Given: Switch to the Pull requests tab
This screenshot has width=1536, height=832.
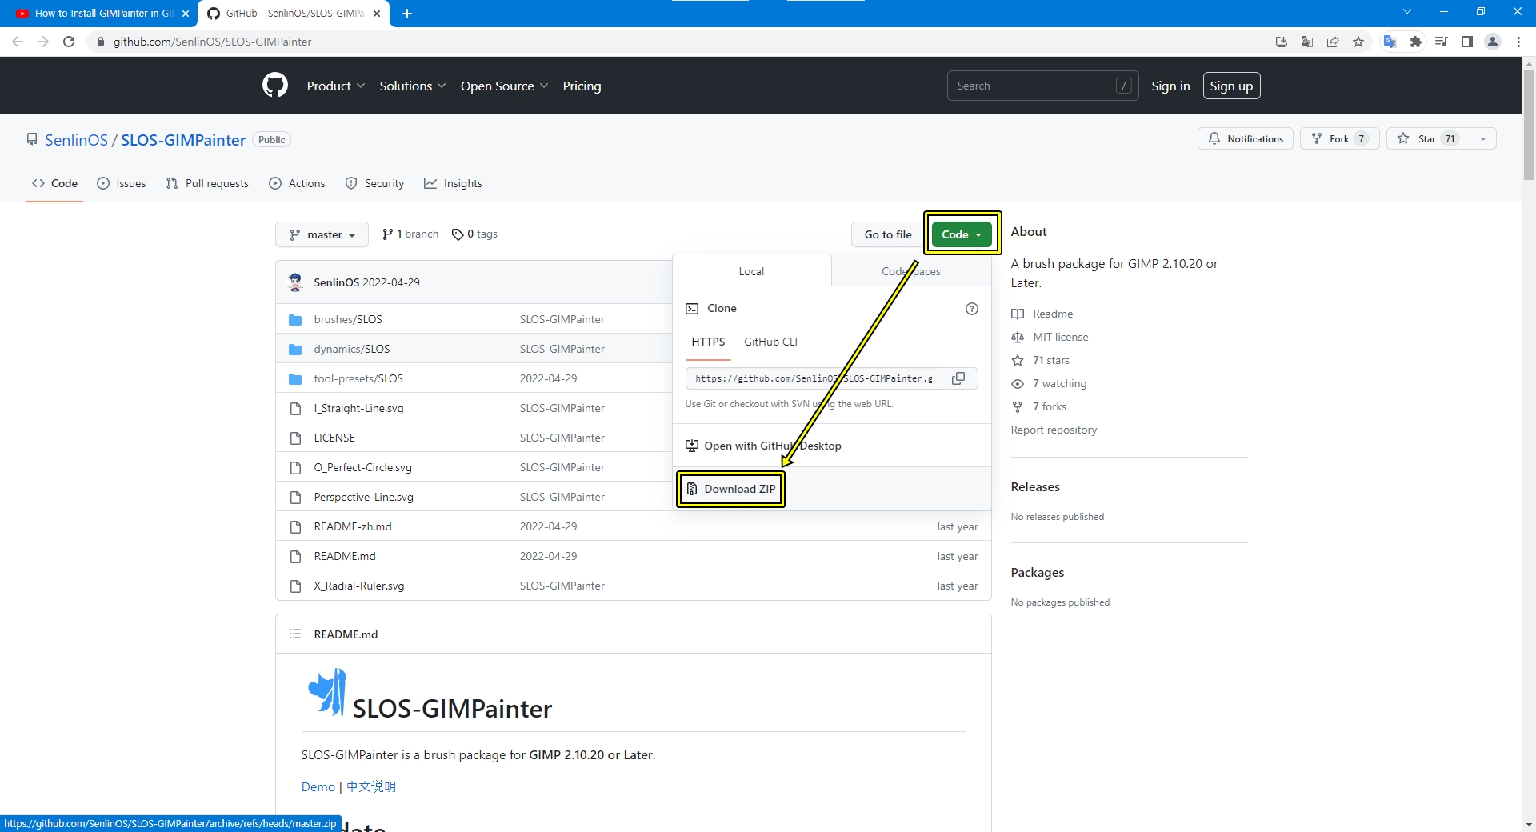Looking at the screenshot, I should coord(207,183).
